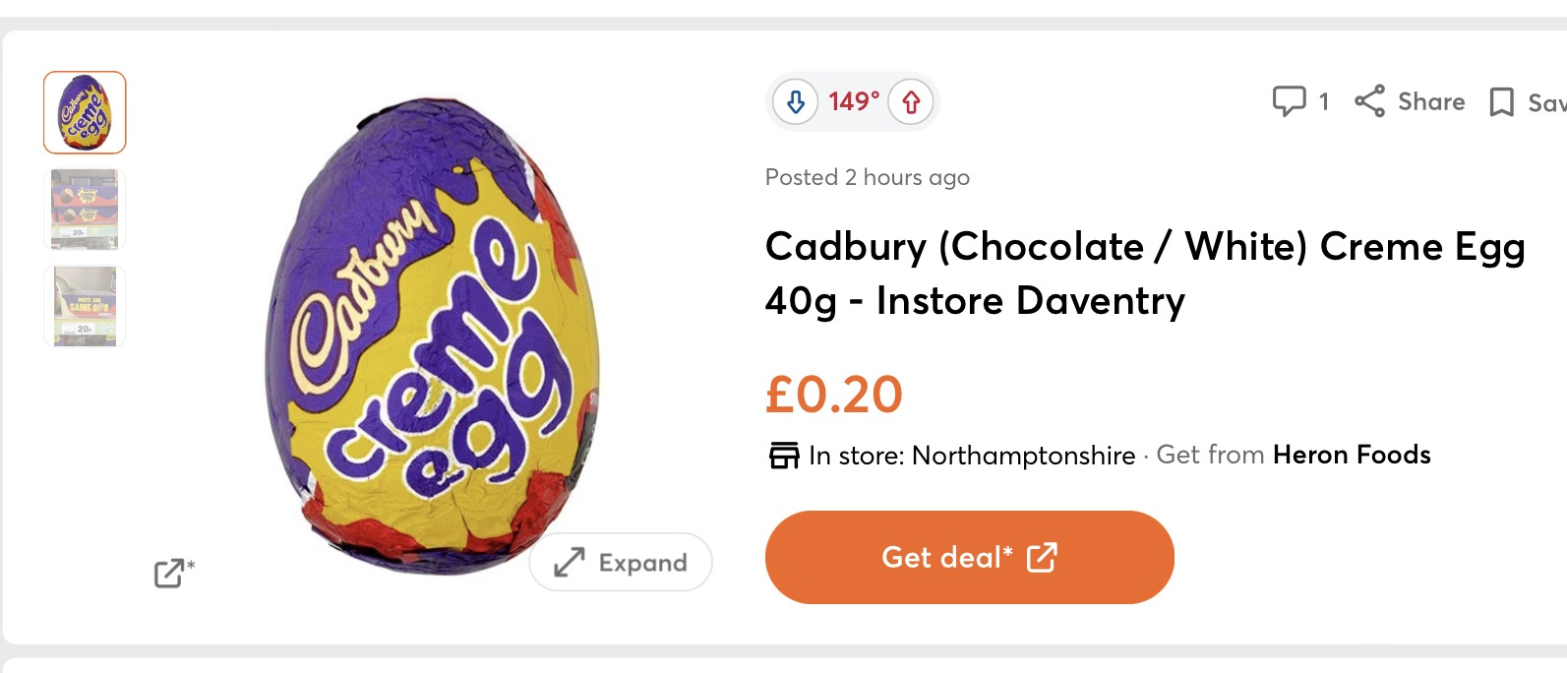This screenshot has height=673, width=1567.
Task: Click the Cadbury Creme Egg deal title
Action: (x=1144, y=273)
